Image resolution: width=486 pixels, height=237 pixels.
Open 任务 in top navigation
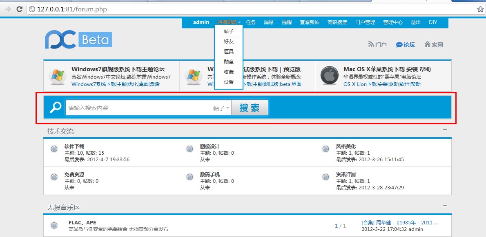pyautogui.click(x=251, y=22)
